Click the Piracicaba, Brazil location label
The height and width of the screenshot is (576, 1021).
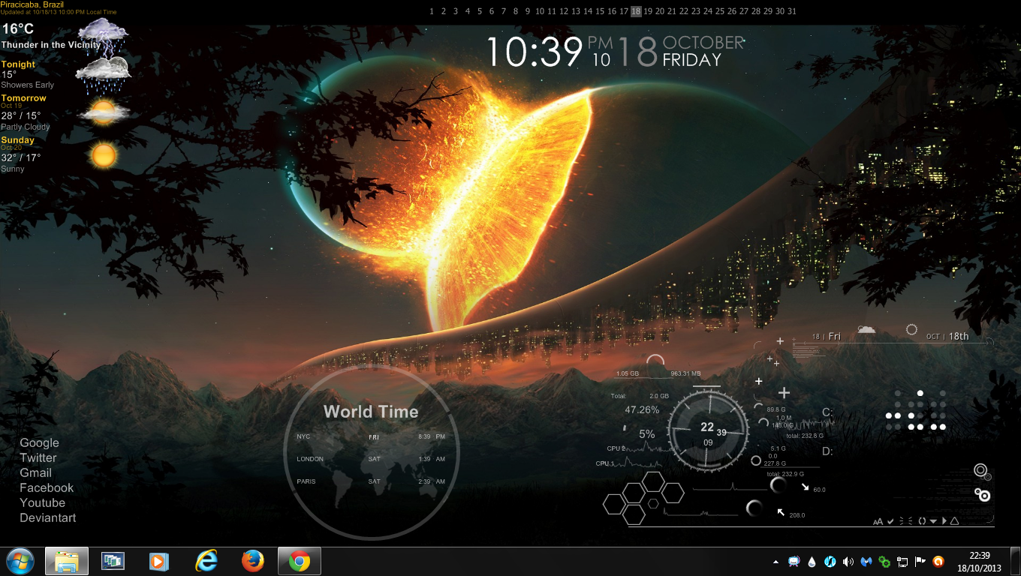tap(32, 4)
